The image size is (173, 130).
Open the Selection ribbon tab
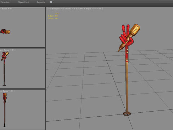coord(5,2)
